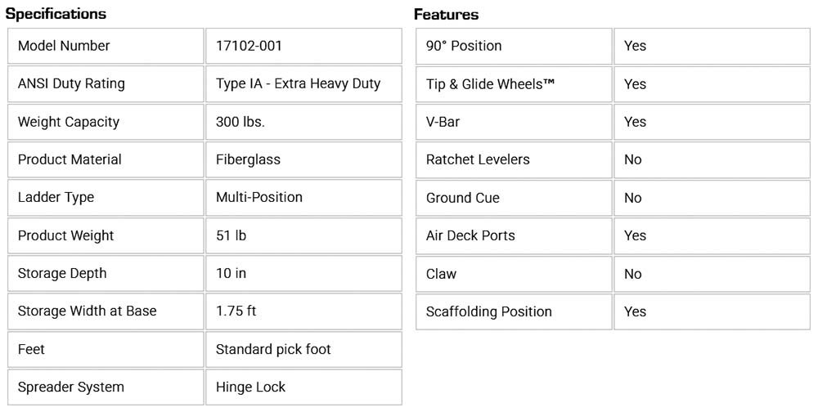Click the Specifications heading

click(56, 14)
